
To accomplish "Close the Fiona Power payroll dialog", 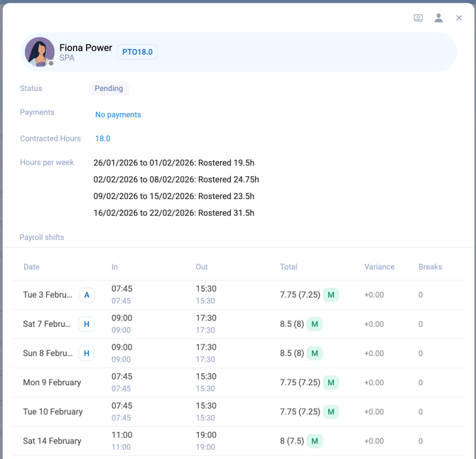I will click(x=459, y=18).
